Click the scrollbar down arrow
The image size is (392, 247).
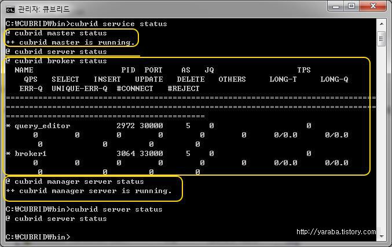pyautogui.click(x=382, y=236)
